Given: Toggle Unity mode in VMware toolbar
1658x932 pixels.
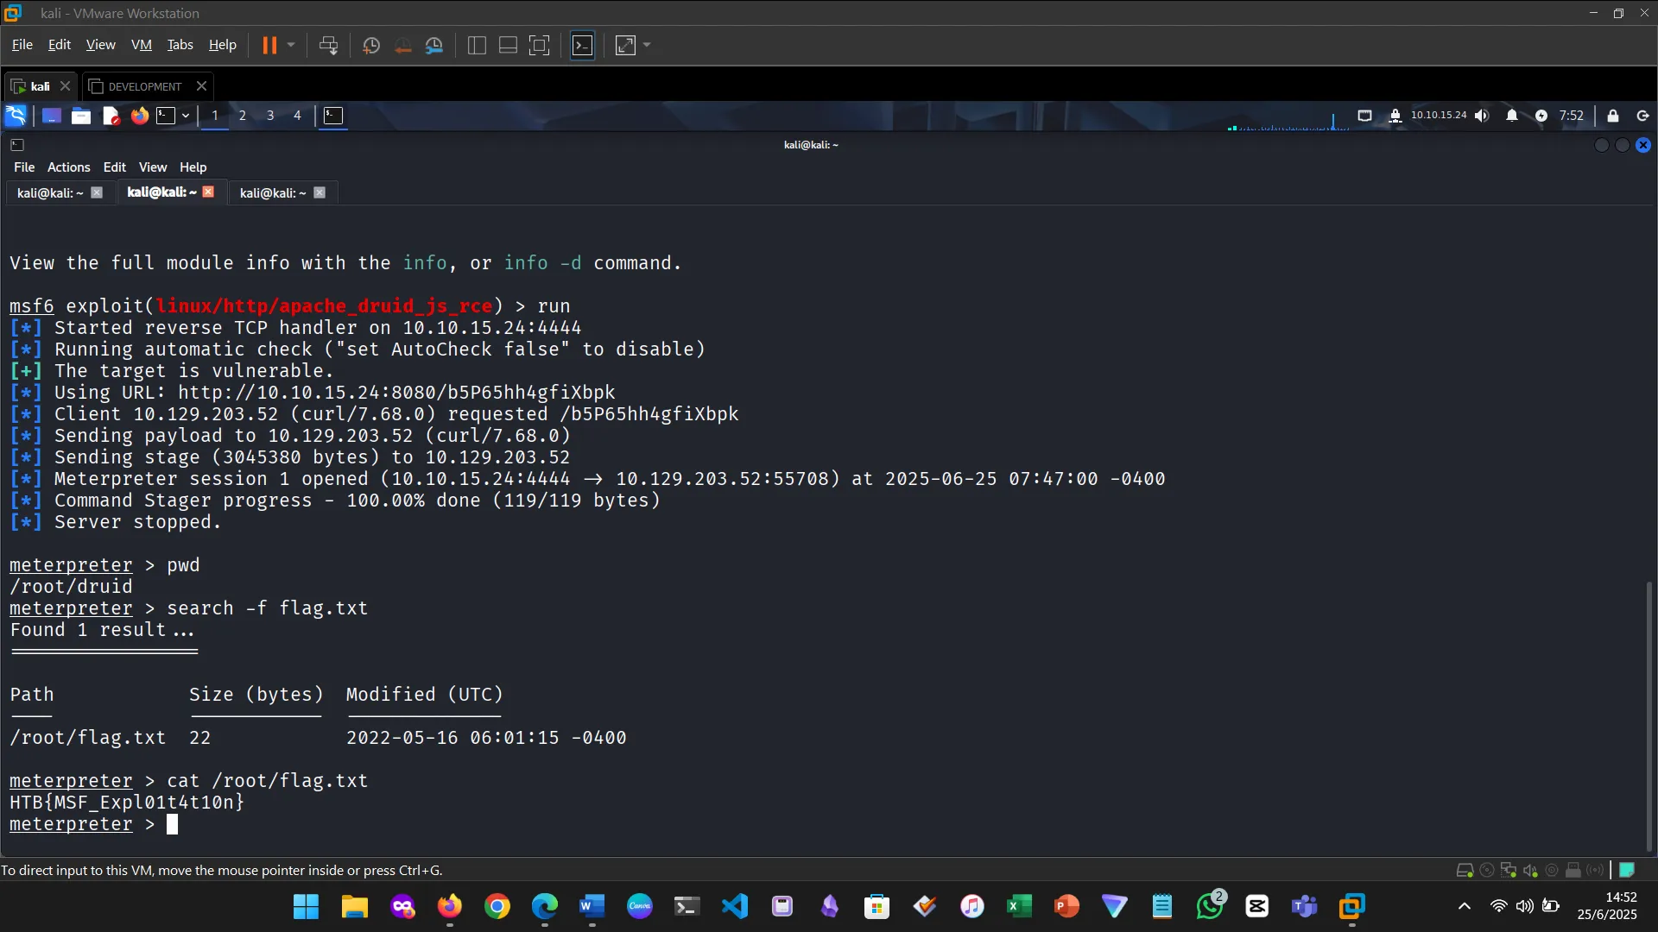Looking at the screenshot, I should click(x=583, y=45).
